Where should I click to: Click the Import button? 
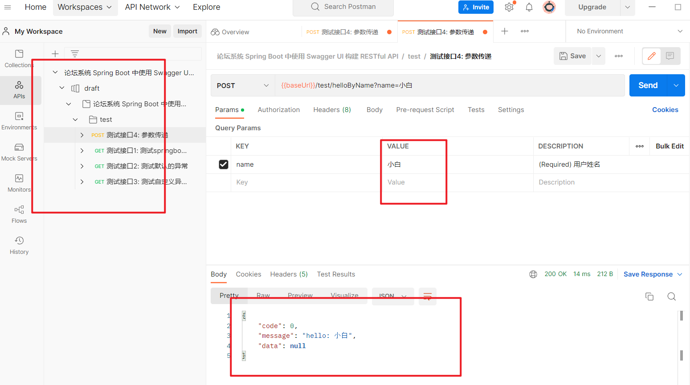[188, 31]
